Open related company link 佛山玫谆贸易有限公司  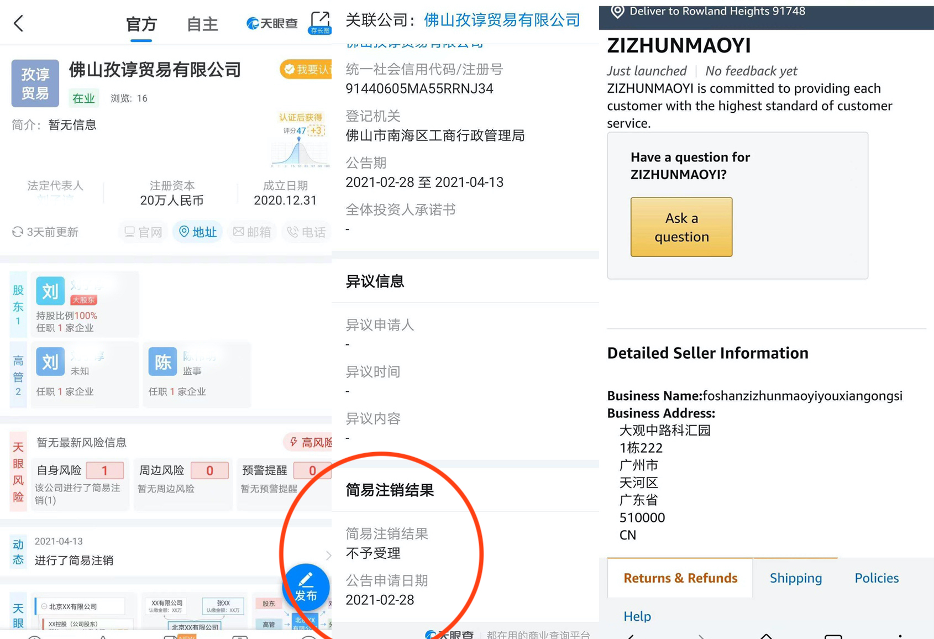502,20
